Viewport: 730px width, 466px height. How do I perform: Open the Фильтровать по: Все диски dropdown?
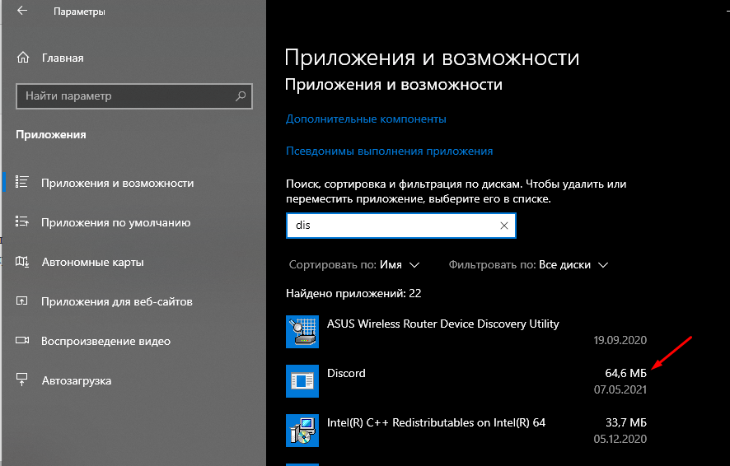pos(528,265)
